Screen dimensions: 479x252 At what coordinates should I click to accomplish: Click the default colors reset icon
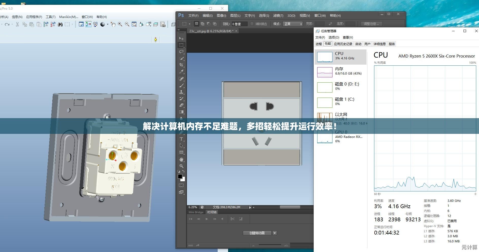tap(179, 172)
